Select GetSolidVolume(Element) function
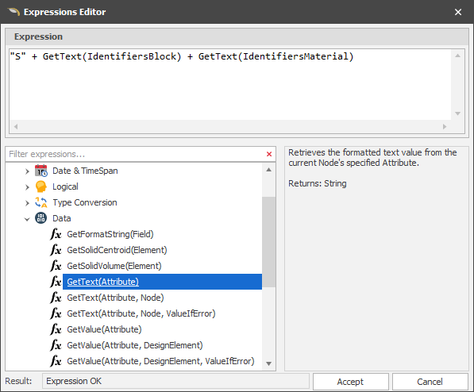 coord(114,266)
